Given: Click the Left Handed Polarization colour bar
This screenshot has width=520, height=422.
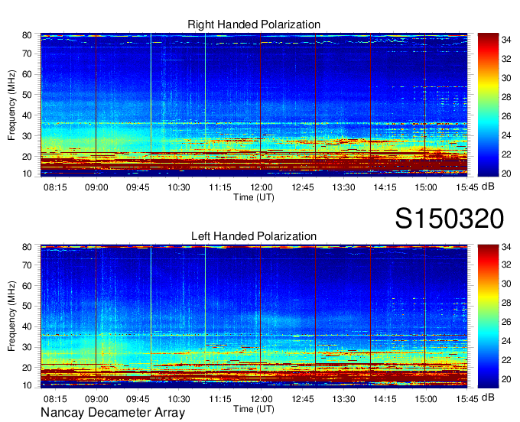Looking at the screenshot, I should click(488, 316).
